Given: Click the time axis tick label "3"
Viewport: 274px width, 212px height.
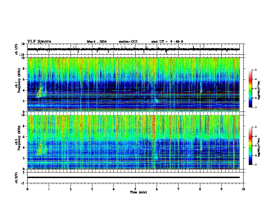Looking at the screenshot, I should click(92, 189).
